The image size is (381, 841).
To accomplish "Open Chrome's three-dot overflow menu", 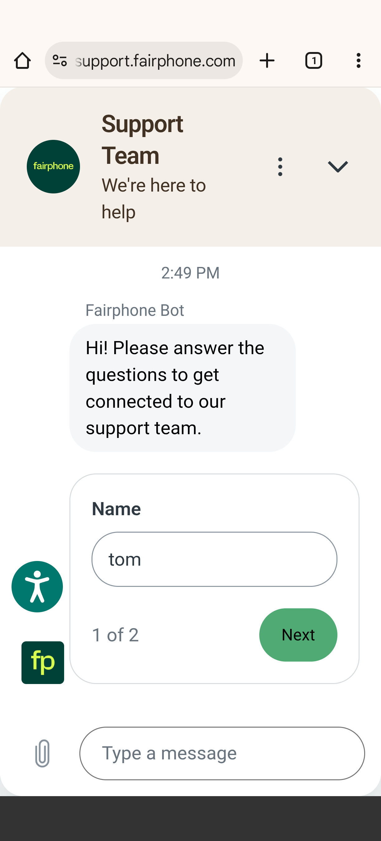I will pyautogui.click(x=359, y=61).
